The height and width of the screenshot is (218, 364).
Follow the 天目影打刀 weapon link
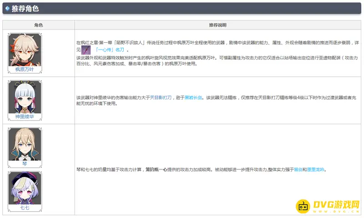[161, 97]
